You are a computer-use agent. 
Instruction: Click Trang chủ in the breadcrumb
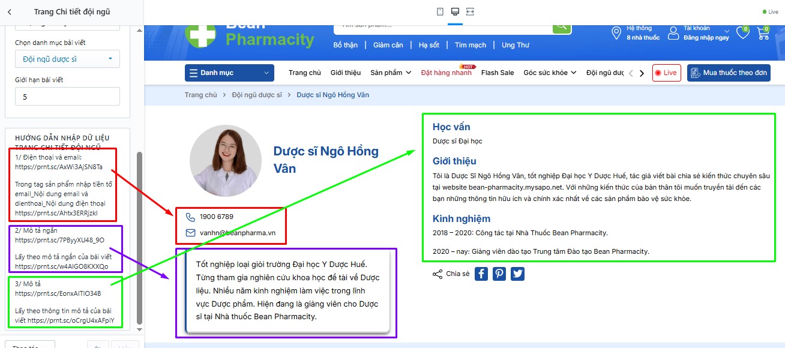[x=201, y=95]
